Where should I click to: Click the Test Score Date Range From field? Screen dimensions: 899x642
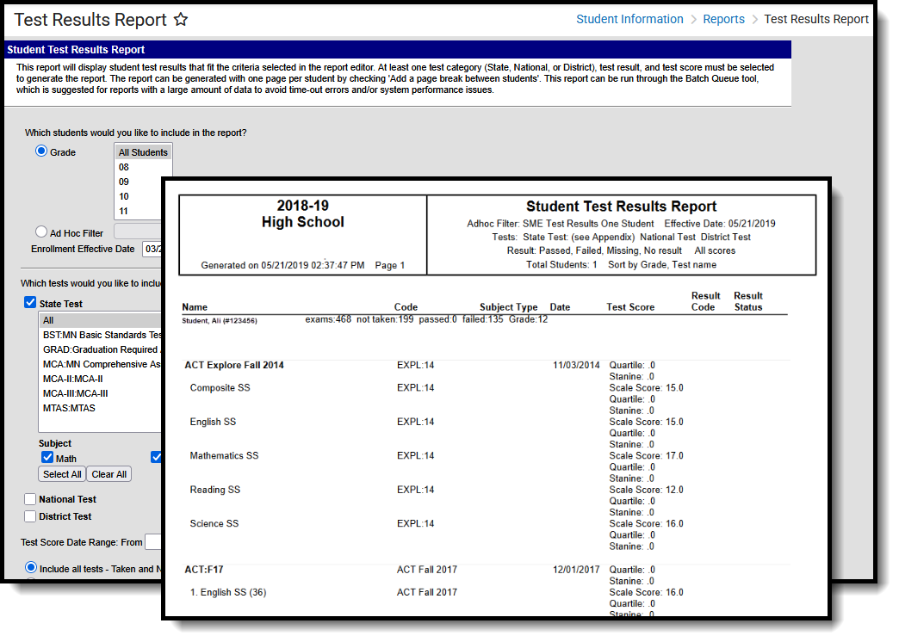coord(153,542)
